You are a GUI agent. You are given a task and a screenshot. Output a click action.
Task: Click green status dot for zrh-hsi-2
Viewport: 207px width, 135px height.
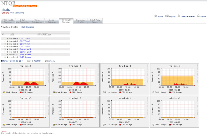pos(7,57)
